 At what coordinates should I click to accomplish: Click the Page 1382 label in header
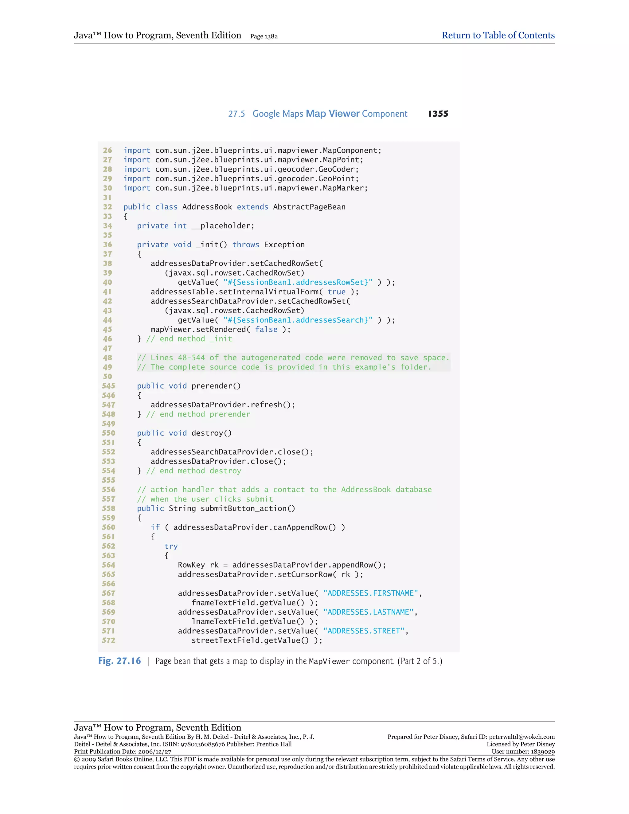[264, 37]
